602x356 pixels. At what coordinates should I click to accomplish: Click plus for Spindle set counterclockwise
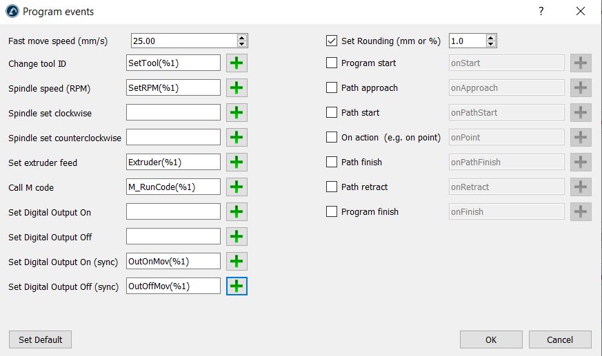237,138
